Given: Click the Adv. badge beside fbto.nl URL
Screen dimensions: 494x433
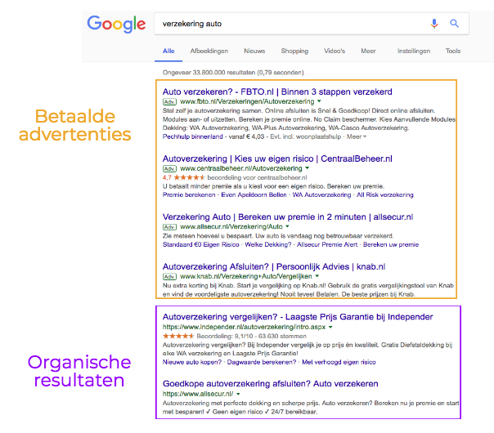Looking at the screenshot, I should (169, 101).
